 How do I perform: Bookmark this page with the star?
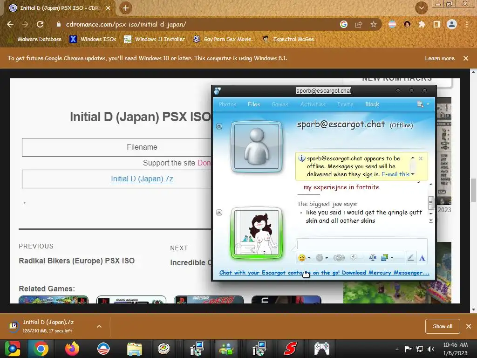[374, 24]
